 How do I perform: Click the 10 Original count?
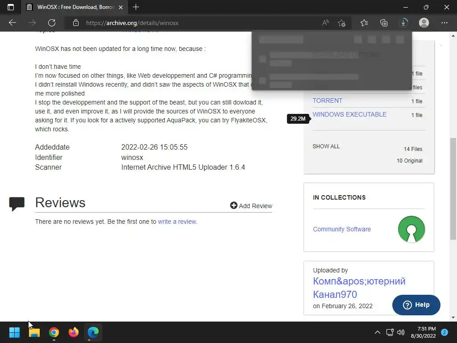click(x=409, y=161)
